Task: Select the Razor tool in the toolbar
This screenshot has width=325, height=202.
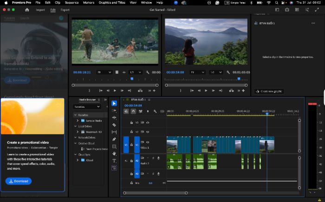Action: click(x=114, y=125)
